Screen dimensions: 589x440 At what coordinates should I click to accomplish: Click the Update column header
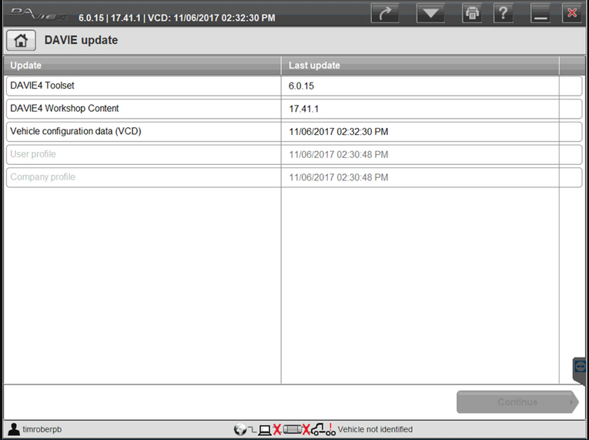pyautogui.click(x=143, y=65)
